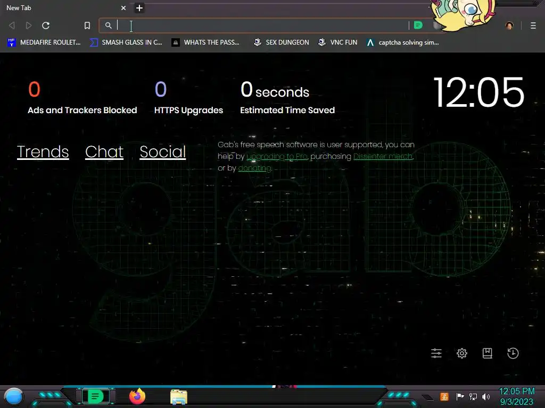Open captcha solving sim... bookmark
Screen dimensions: 545x408
[403, 42]
